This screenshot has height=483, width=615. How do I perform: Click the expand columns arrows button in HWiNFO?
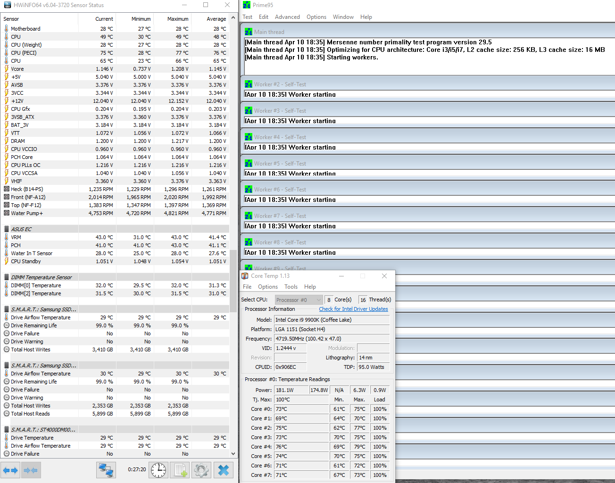click(x=10, y=470)
